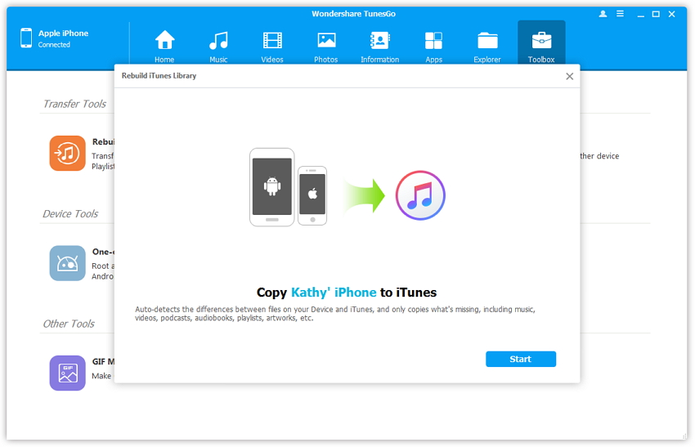
Task: Click the iTunes logo in the dialog
Action: 420,195
